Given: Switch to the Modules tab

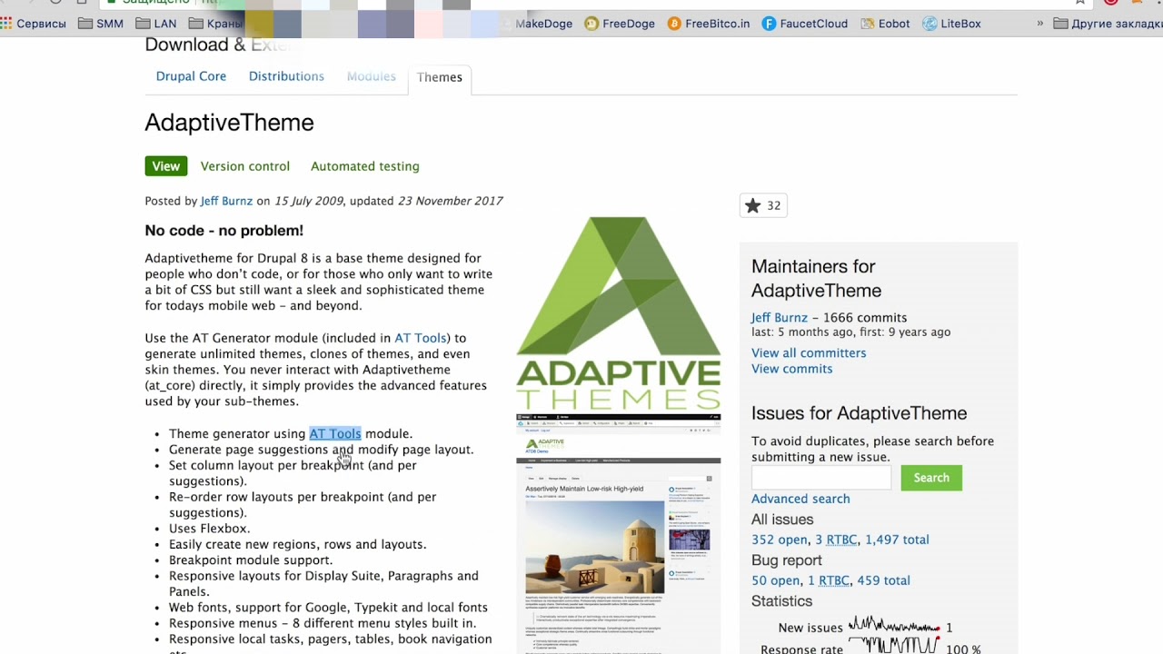Looking at the screenshot, I should 371,76.
